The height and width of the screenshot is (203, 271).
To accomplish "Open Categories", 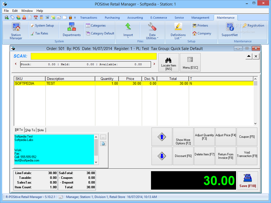I will click(x=96, y=26).
